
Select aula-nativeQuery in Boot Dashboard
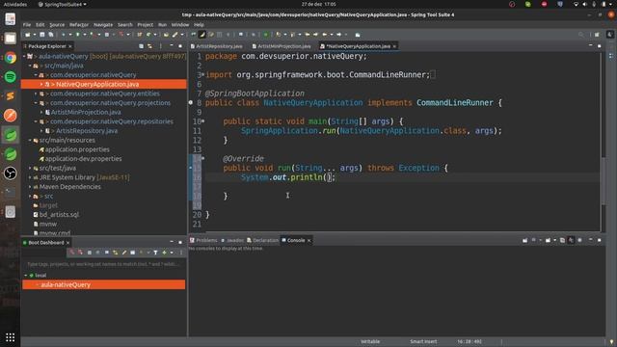tap(104, 284)
